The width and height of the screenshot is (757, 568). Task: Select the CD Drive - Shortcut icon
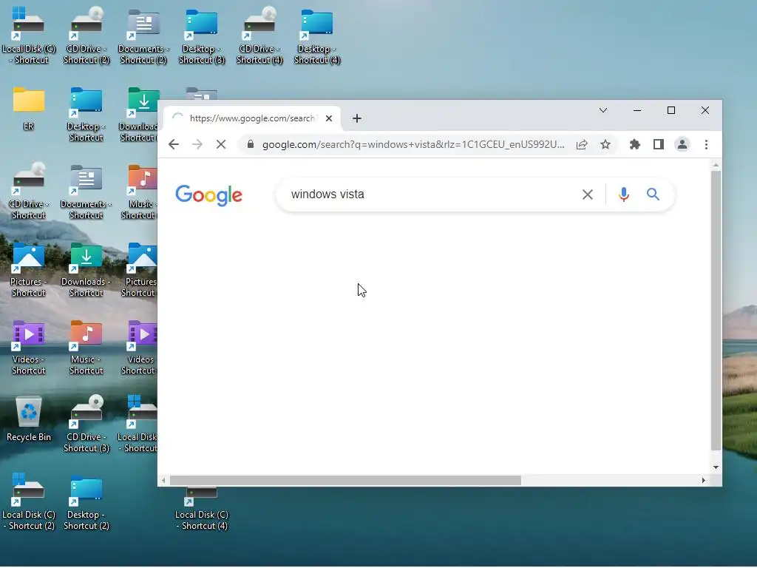pyautogui.click(x=29, y=192)
